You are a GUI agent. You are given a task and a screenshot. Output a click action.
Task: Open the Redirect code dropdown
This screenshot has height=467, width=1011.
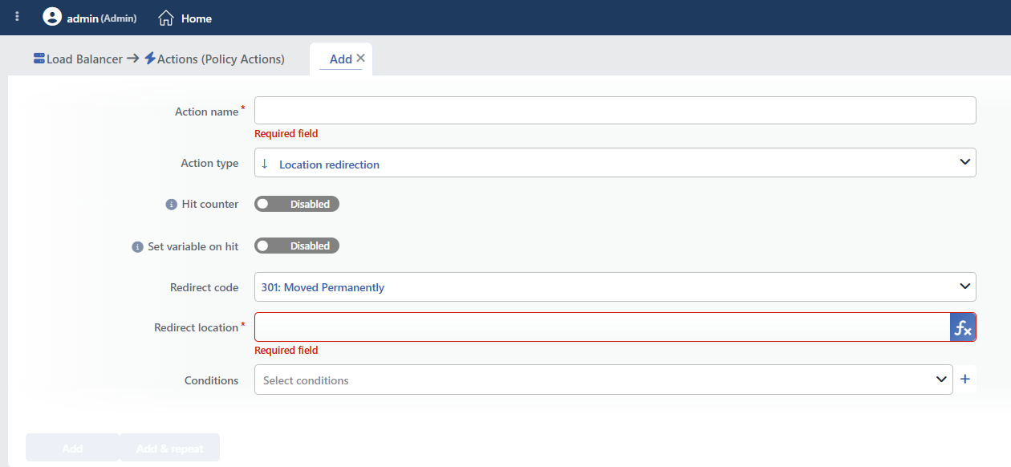[615, 287]
